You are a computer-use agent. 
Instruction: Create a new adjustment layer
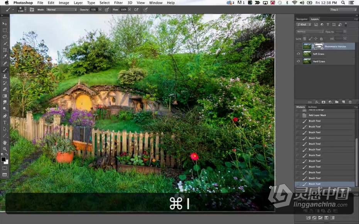(330, 102)
